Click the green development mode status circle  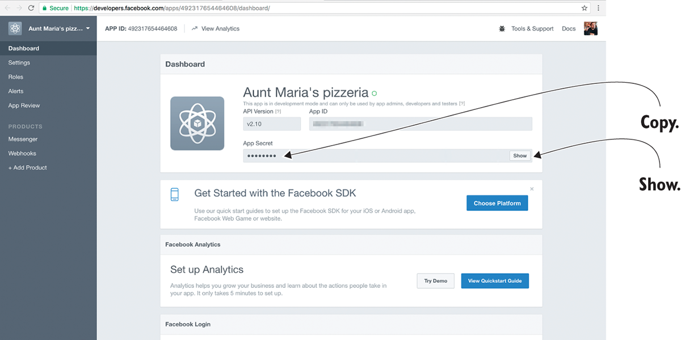[374, 93]
